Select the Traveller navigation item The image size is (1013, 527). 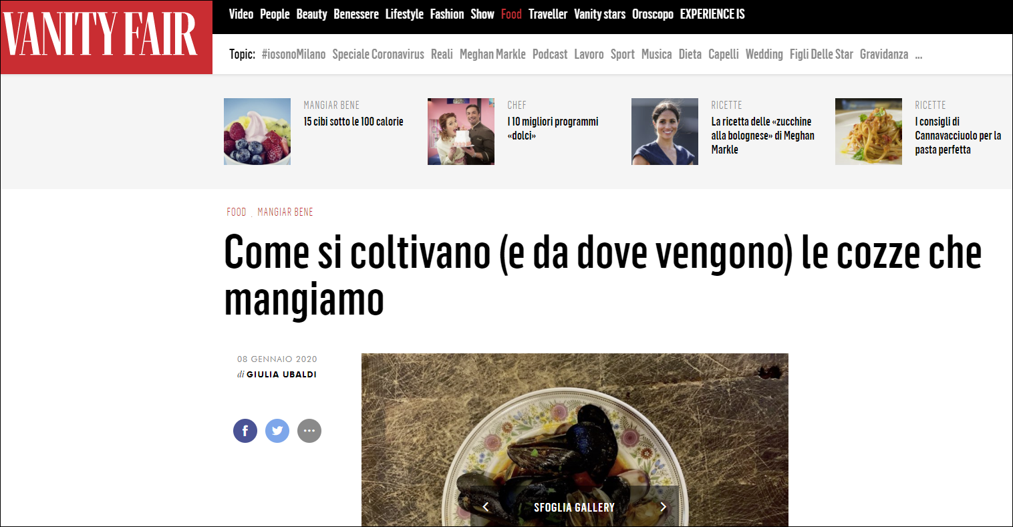(548, 14)
